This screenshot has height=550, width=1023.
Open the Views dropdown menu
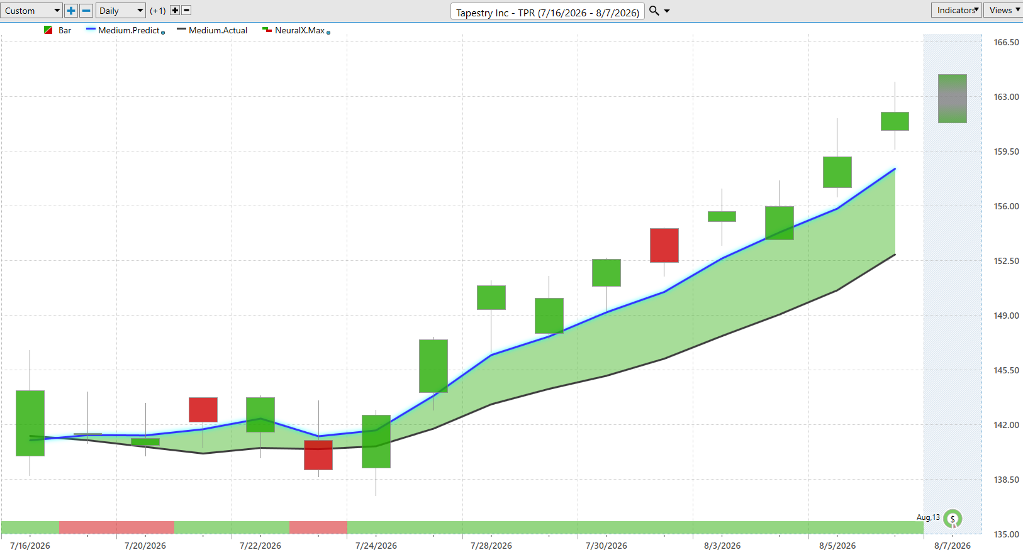(x=1003, y=10)
